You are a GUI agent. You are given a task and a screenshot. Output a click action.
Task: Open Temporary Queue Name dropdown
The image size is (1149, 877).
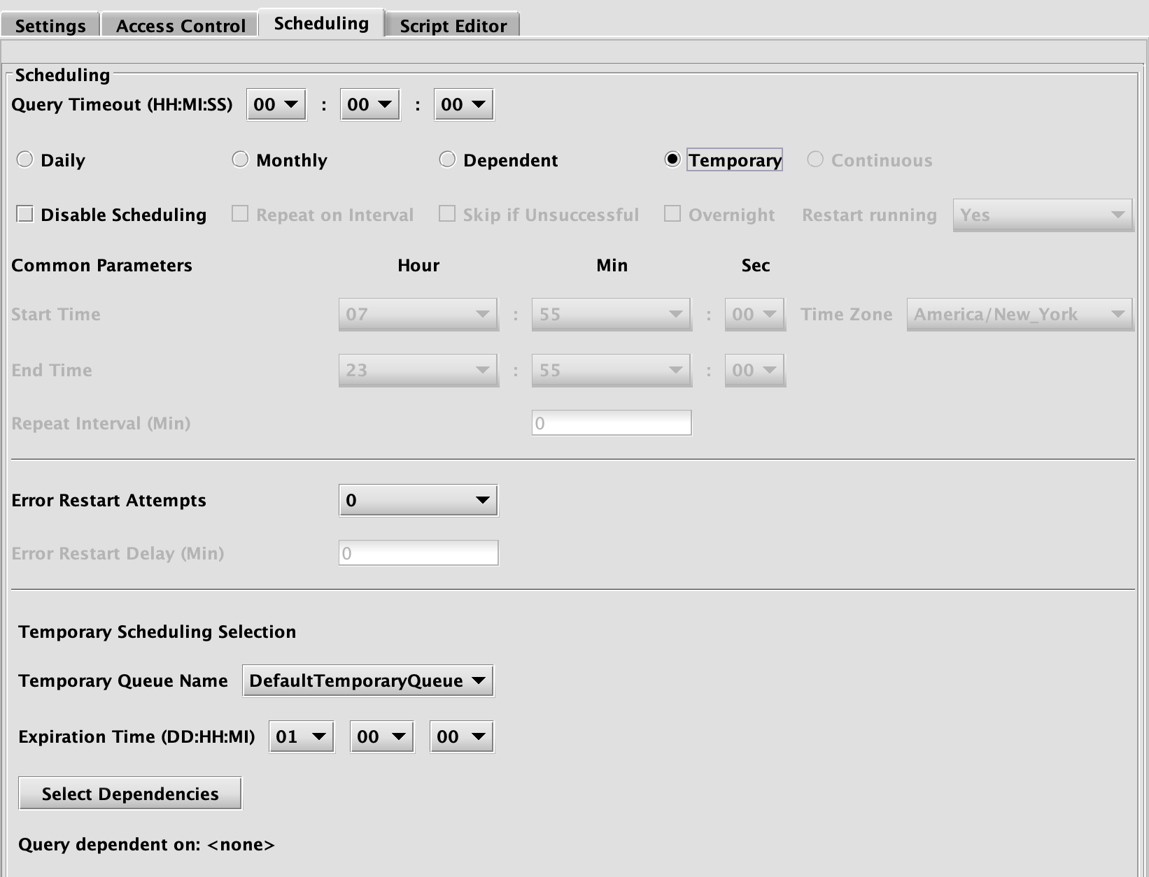(368, 681)
